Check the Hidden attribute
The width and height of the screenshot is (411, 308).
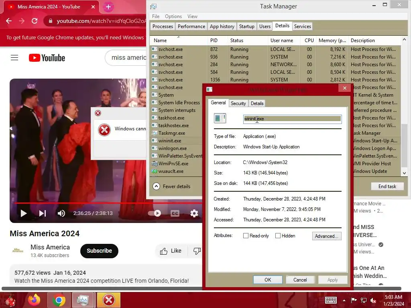coord(278,236)
